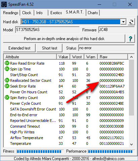The height and width of the screenshot is (161, 138).
Task: Click the scroll up arrow of attribute list
Action: [x=131, y=57]
